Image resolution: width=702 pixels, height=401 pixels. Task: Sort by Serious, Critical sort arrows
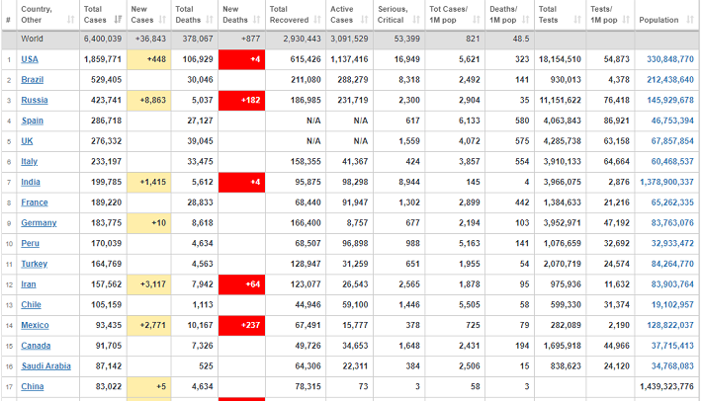click(416, 20)
